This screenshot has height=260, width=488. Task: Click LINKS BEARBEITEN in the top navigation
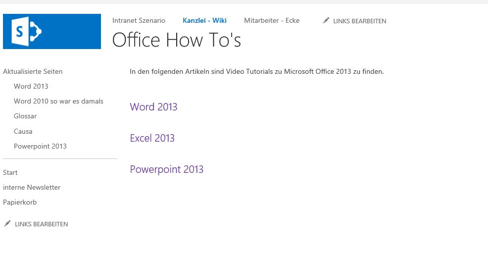(x=360, y=21)
